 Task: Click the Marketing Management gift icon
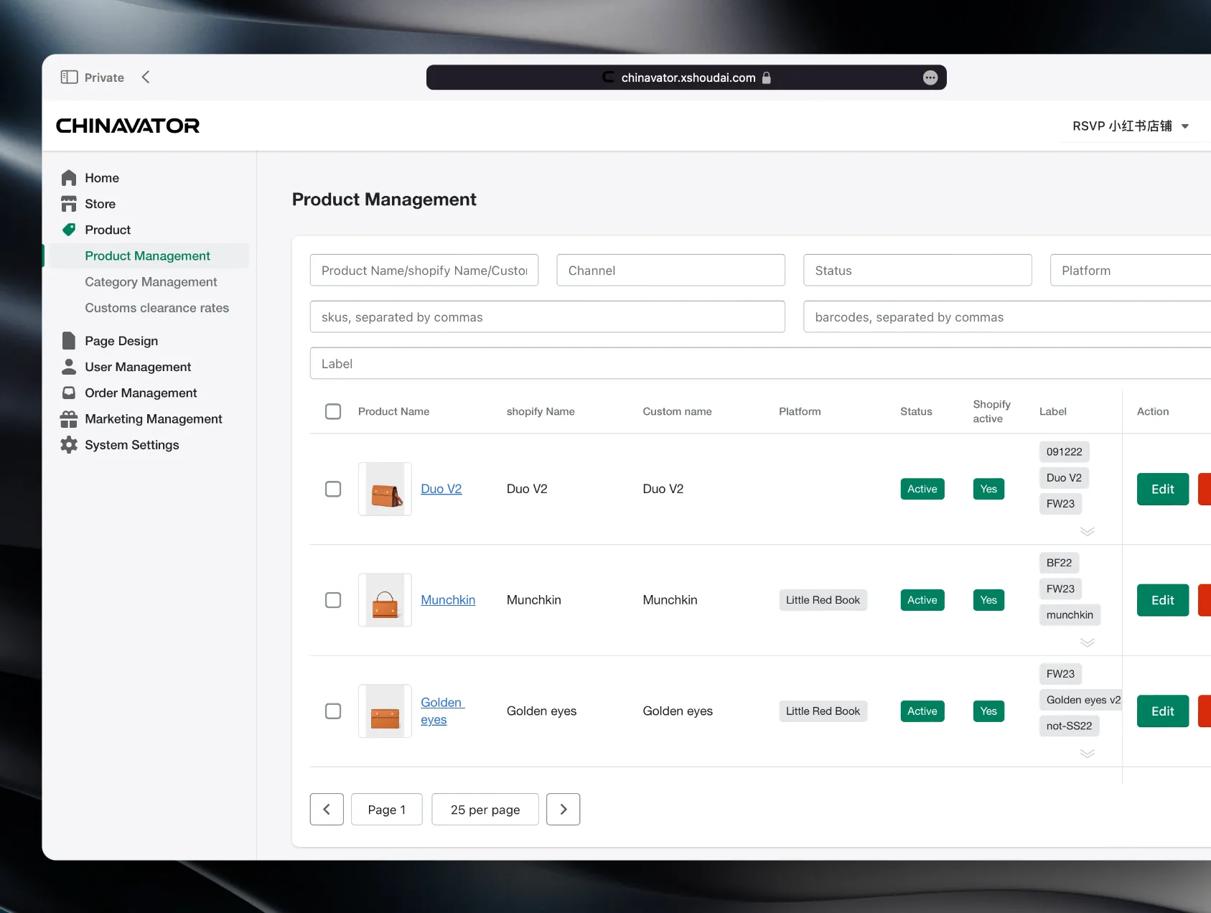[69, 419]
